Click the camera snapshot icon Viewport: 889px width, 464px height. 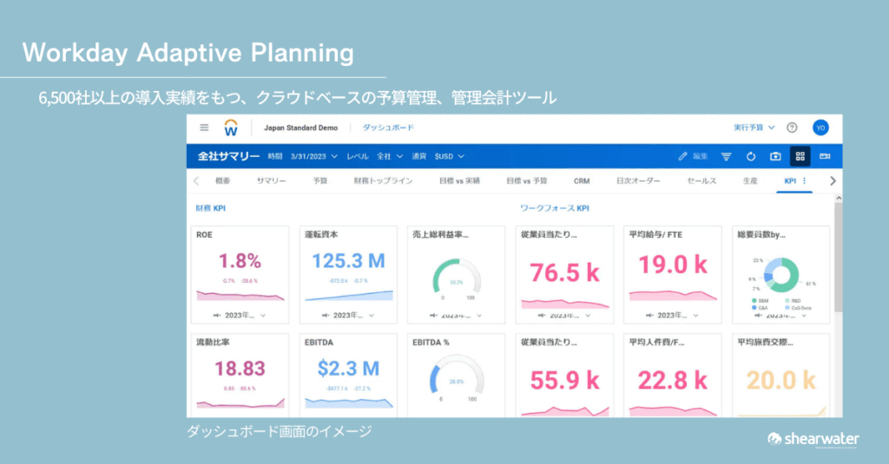pyautogui.click(x=775, y=156)
